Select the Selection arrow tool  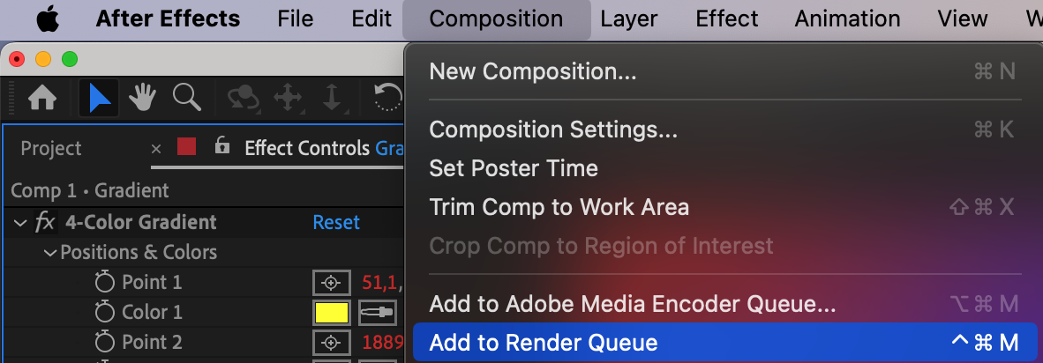(x=100, y=98)
